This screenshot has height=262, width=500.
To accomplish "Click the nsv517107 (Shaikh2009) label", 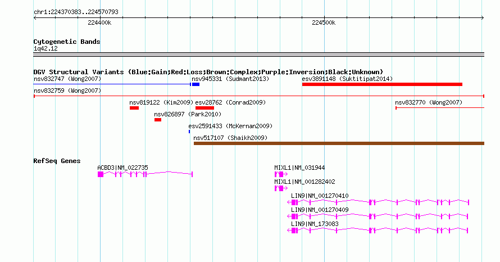I will coord(230,138).
